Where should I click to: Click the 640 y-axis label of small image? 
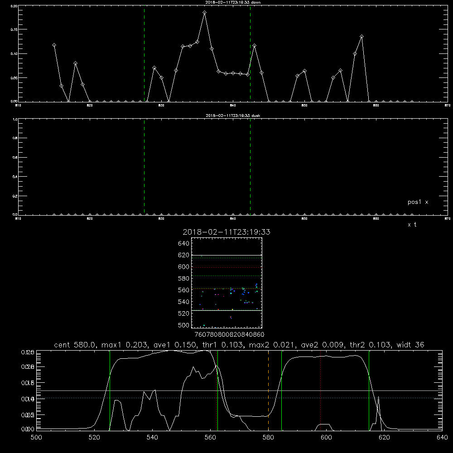tap(183, 244)
